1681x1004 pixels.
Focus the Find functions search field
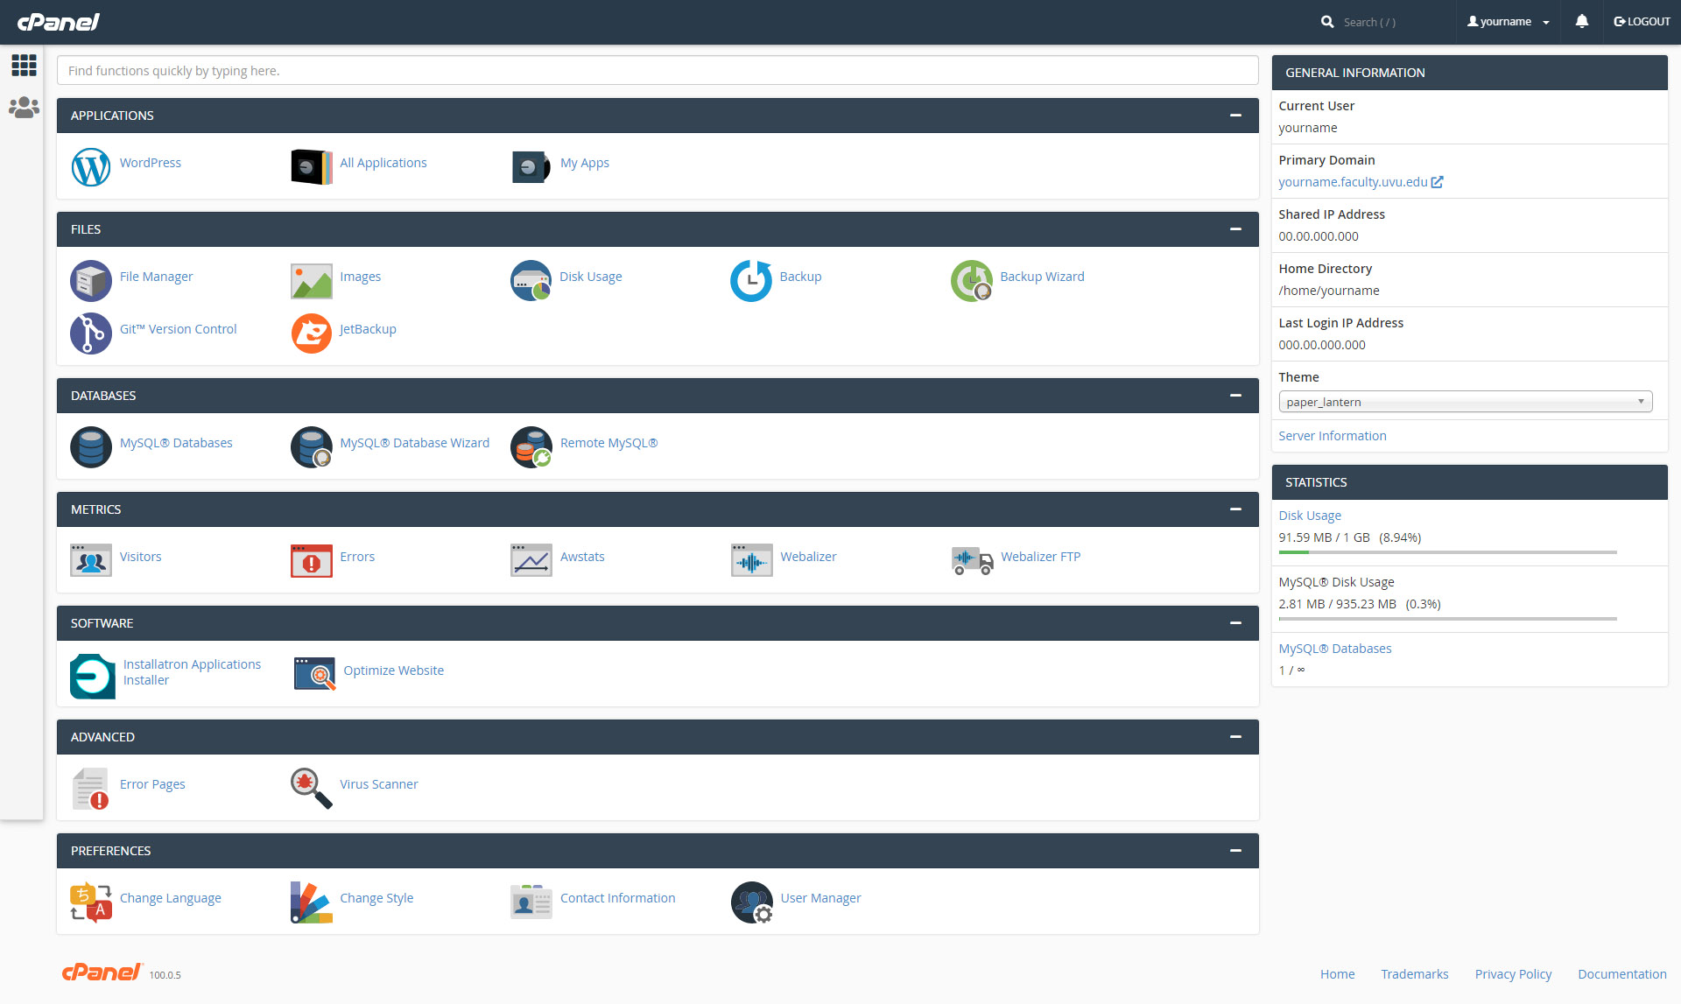point(657,71)
